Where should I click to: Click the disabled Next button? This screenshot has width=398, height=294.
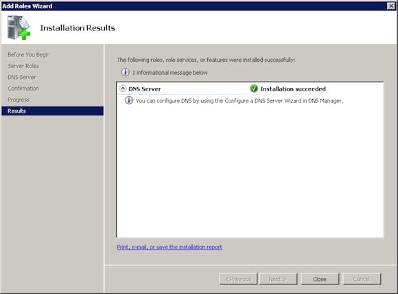point(278,279)
